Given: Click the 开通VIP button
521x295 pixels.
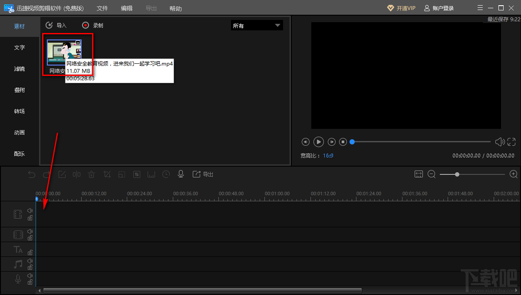Looking at the screenshot, I should [x=401, y=8].
